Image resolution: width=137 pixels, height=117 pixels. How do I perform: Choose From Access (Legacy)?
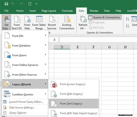[x=74, y=84]
